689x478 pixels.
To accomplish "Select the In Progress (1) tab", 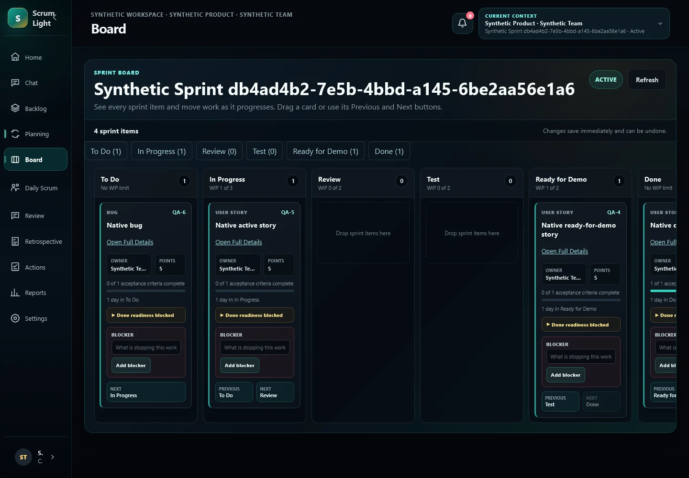I will tap(162, 151).
